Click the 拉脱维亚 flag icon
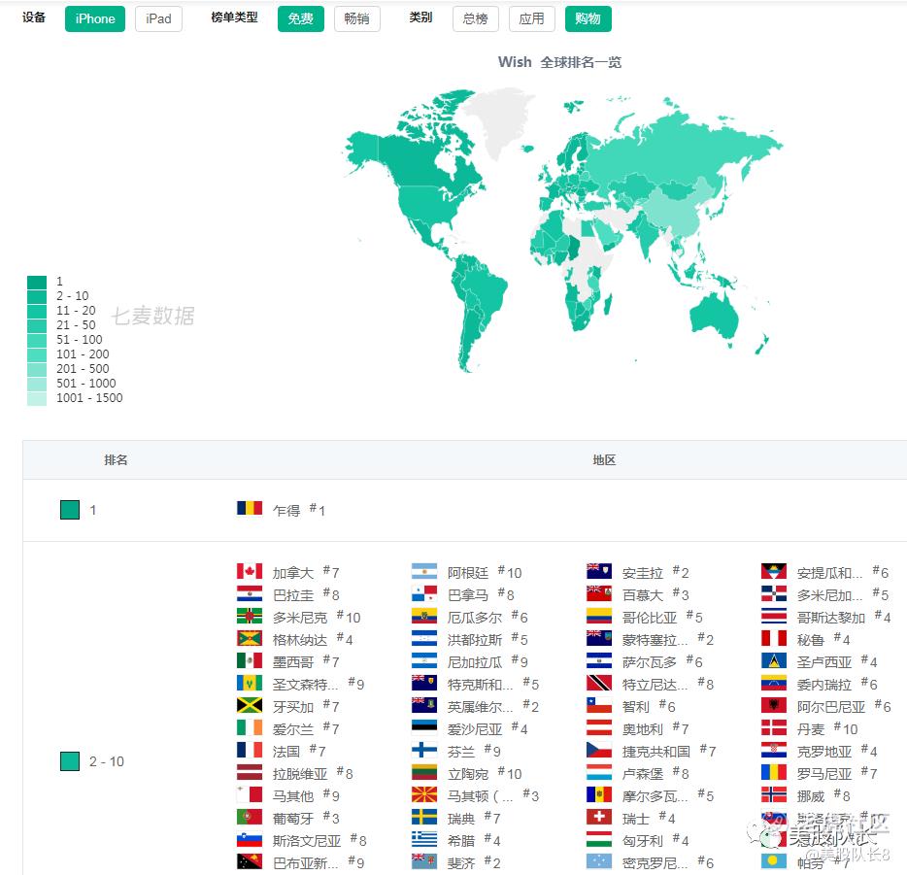Viewport: 907px width, 875px height. click(x=250, y=772)
